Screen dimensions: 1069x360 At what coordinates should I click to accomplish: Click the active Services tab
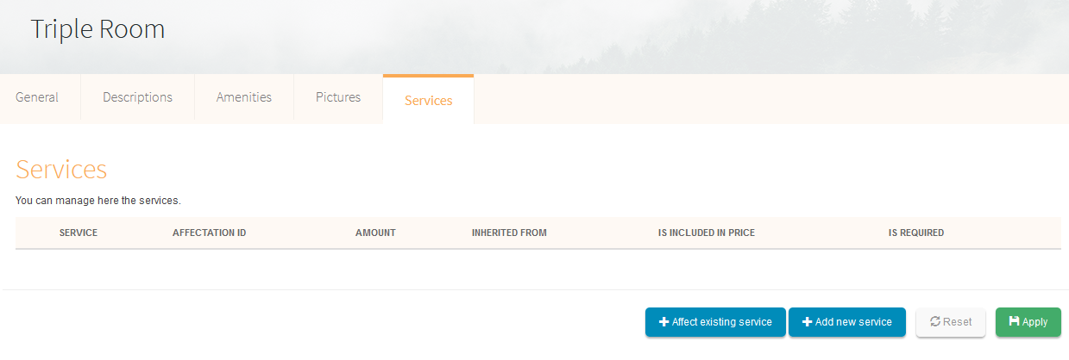pos(428,101)
